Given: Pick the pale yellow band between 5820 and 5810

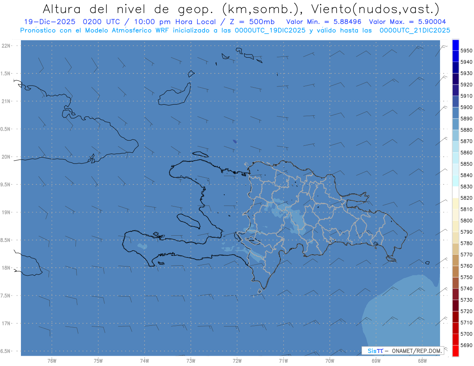Looking at the screenshot, I should pyautogui.click(x=455, y=203).
